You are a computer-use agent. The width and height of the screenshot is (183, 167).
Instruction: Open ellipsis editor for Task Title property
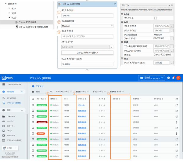coord(172,31)
